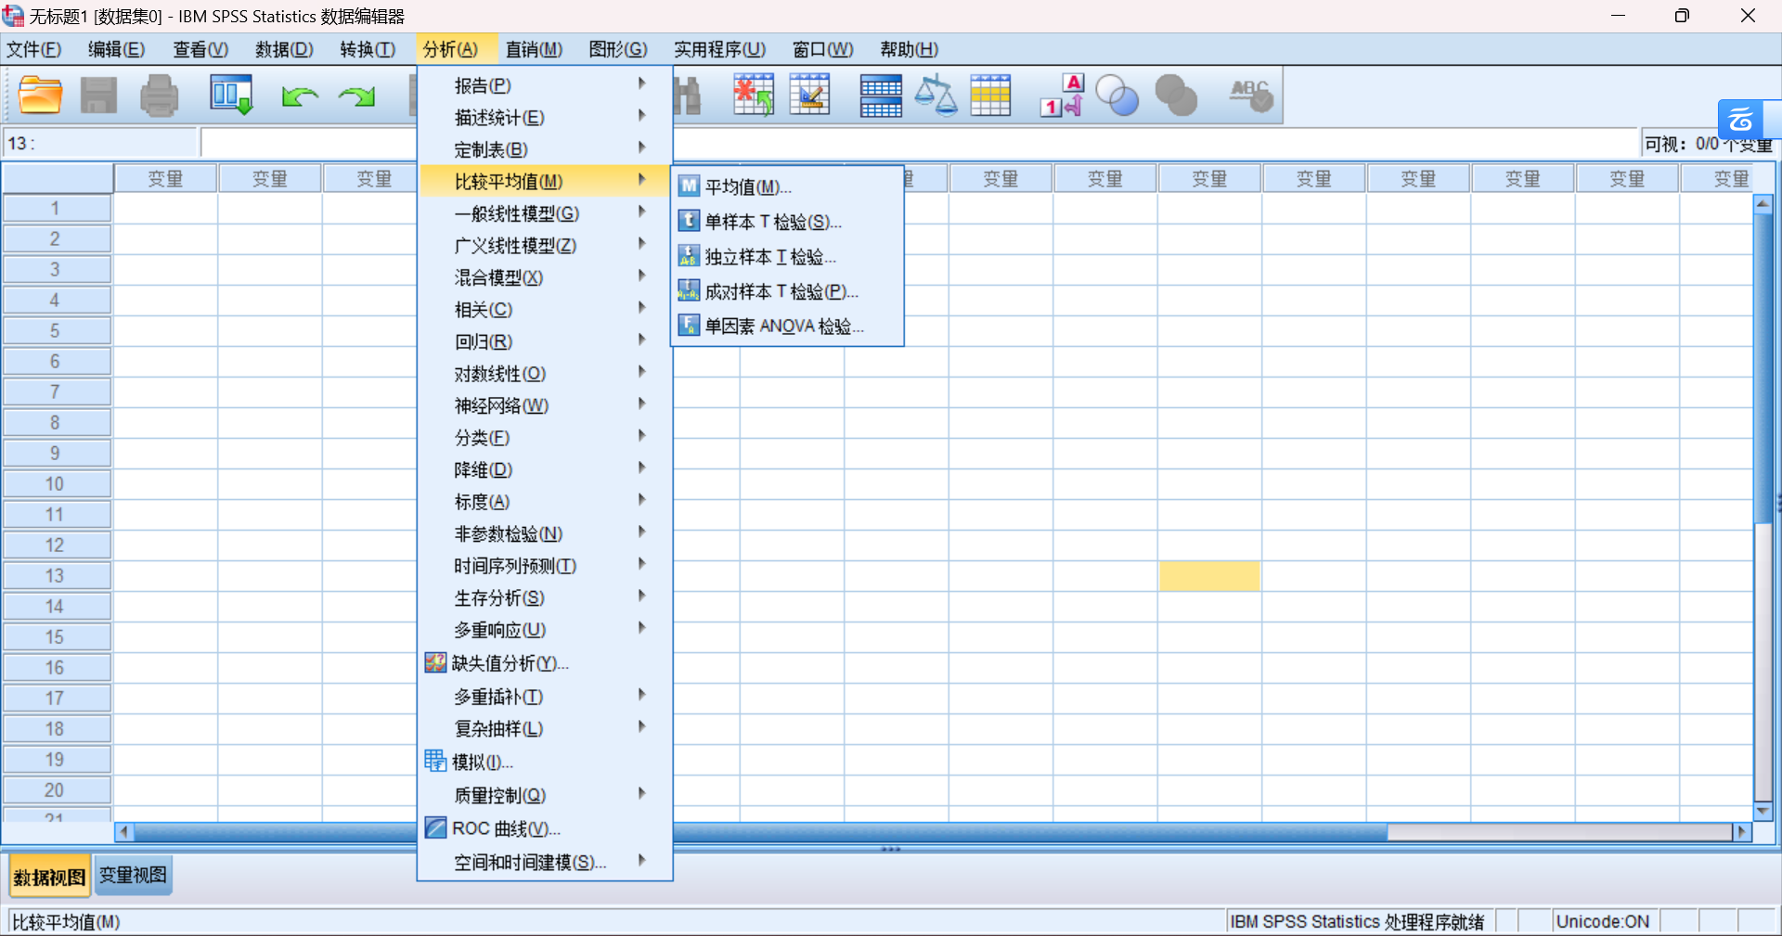The height and width of the screenshot is (936, 1782).
Task: Click the Find binoculars toolbar icon
Action: click(x=687, y=96)
